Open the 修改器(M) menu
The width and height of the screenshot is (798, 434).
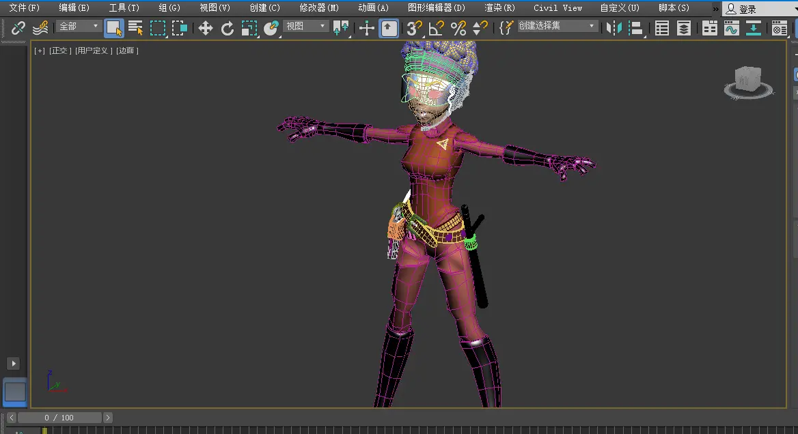point(319,8)
